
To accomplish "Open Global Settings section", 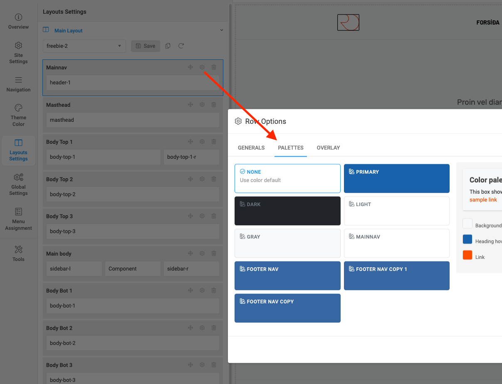I will 18,185.
